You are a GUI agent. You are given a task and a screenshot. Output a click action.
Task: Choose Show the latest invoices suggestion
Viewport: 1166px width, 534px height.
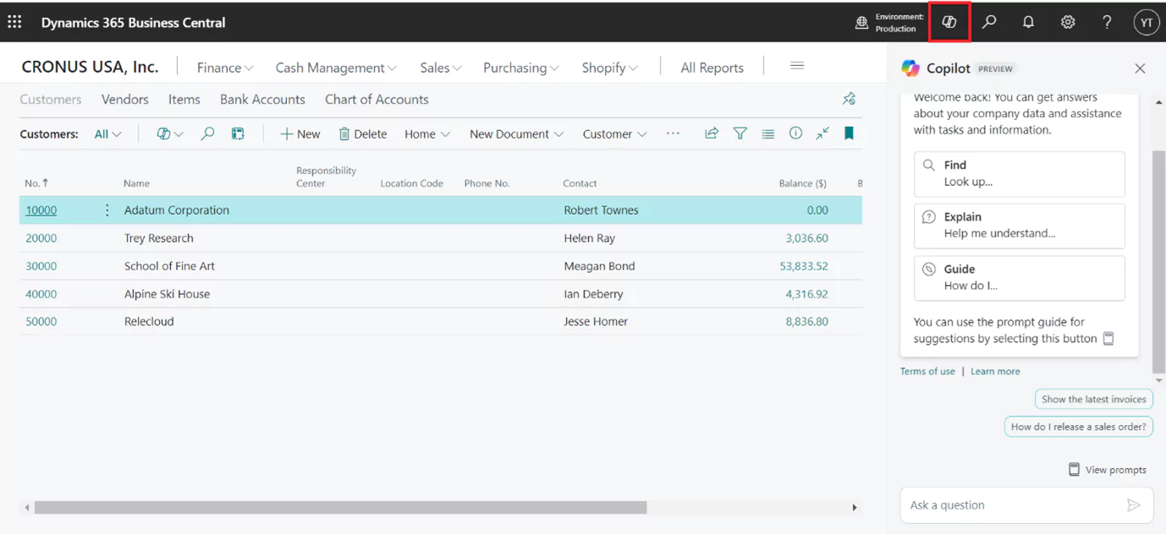coord(1093,399)
